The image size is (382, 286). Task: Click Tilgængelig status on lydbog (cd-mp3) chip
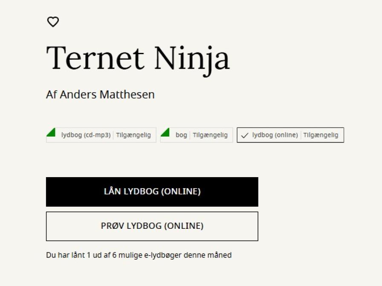coord(133,135)
